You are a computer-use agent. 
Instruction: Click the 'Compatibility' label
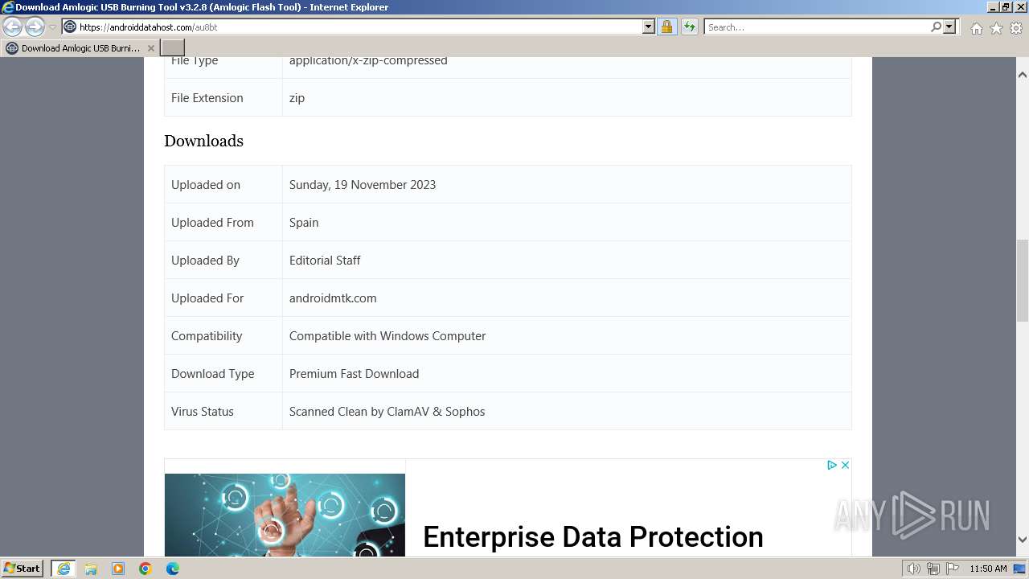click(207, 335)
